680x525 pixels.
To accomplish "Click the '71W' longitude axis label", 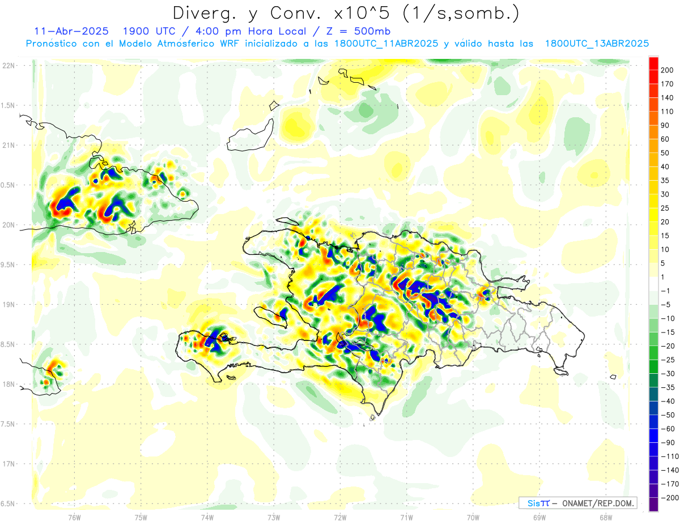I will [406, 517].
